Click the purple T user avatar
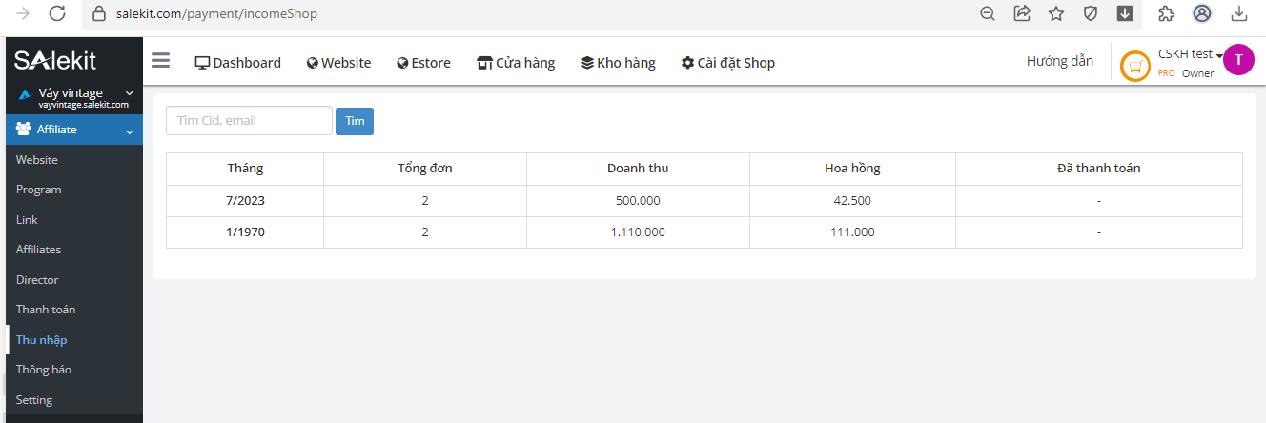The height and width of the screenshot is (423, 1266). click(1238, 59)
